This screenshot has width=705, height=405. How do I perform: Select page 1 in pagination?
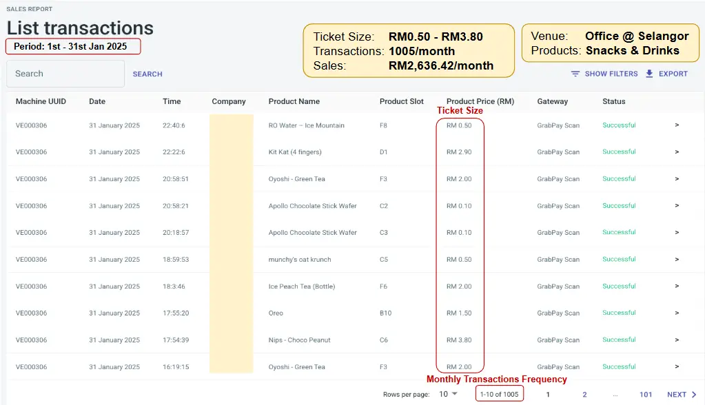pos(548,395)
